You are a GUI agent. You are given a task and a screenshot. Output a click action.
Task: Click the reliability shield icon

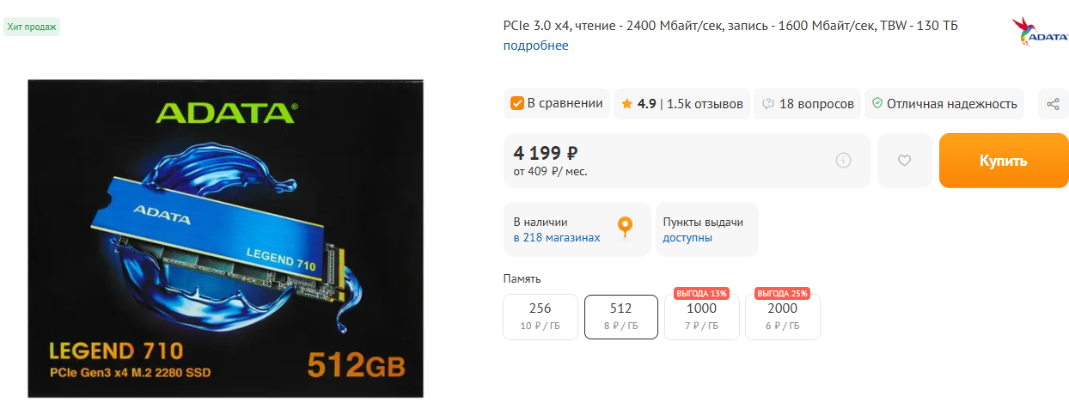pos(877,104)
